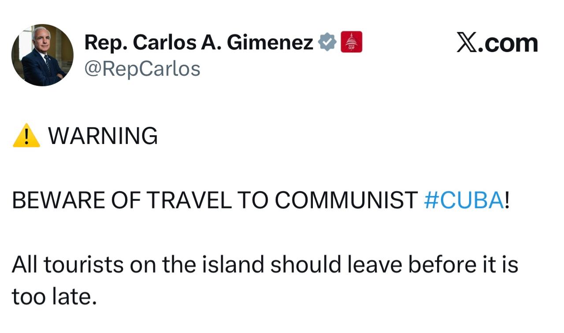Click the words "too late." on the last line
The image size is (564, 333).
click(54, 297)
